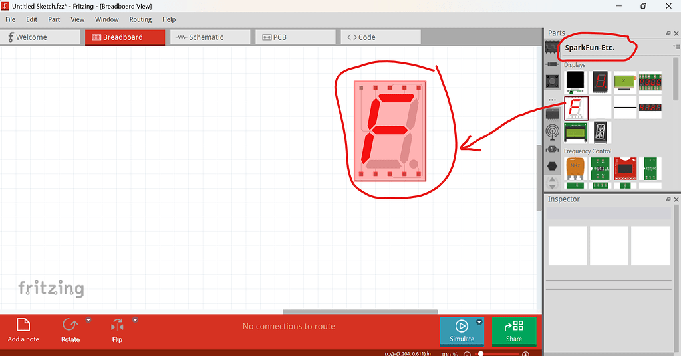Open the Parts bin options menu
This screenshot has width=681, height=356.
676,47
